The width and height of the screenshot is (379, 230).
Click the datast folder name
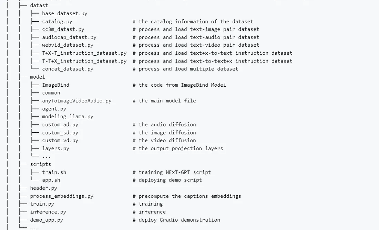(x=39, y=5)
